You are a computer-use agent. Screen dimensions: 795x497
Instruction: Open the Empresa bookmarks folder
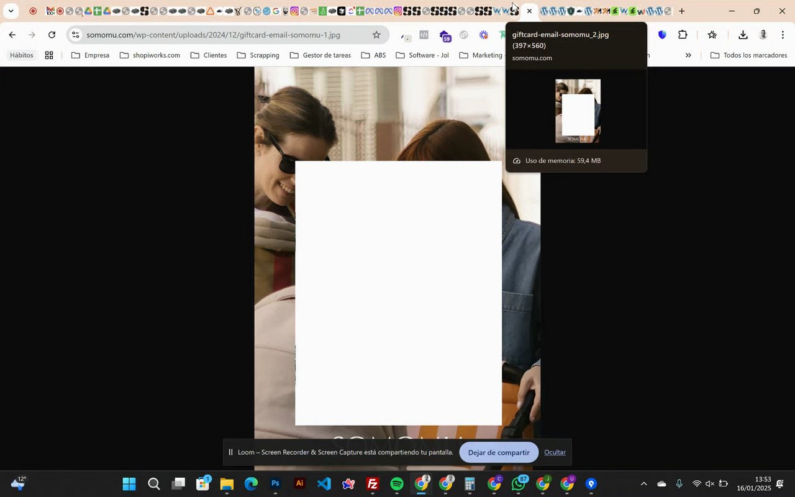(90, 55)
